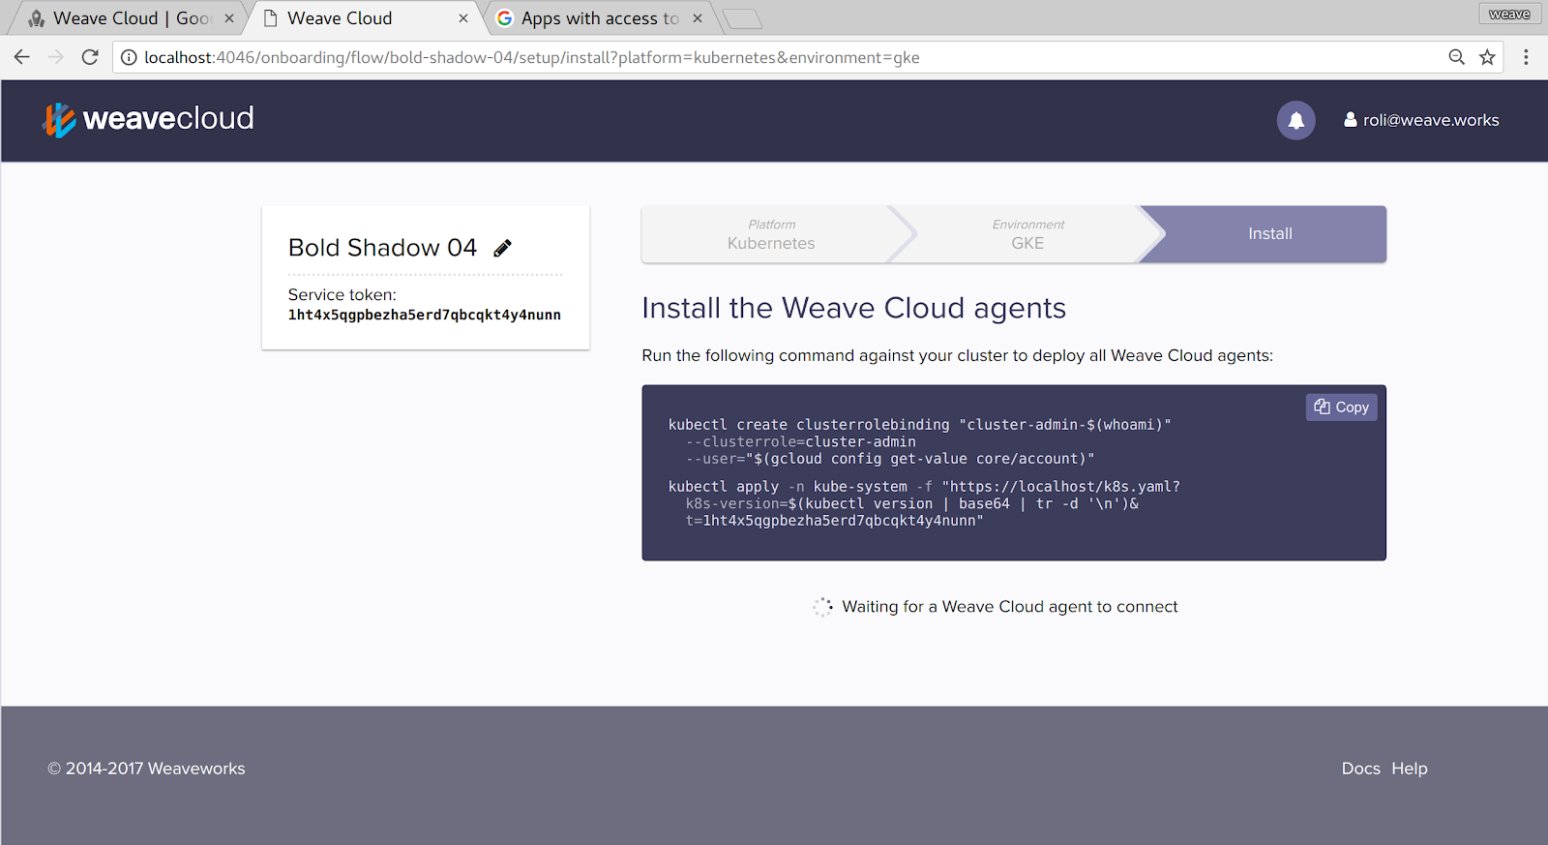View site information icon in address bar
The height and width of the screenshot is (845, 1548).
pyautogui.click(x=129, y=57)
